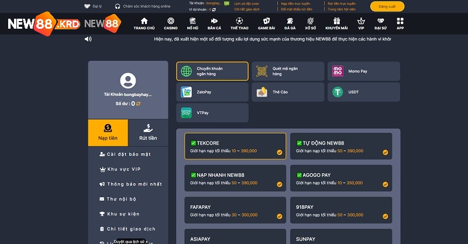Refresh the Ví tài khoản balance in top bar

tap(214, 9)
